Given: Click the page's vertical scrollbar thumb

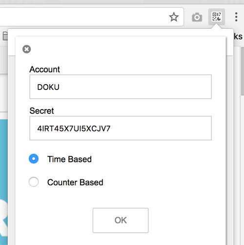Looking at the screenshot, I should tap(243, 71).
